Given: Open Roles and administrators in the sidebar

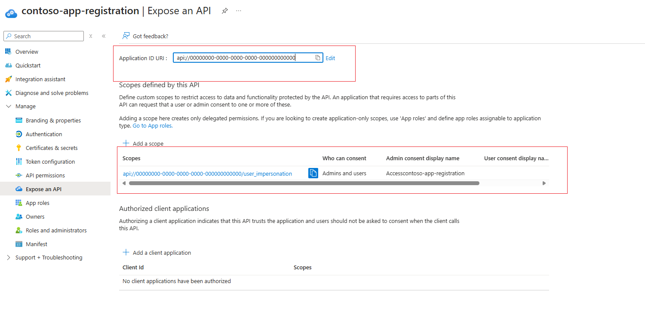Looking at the screenshot, I should coord(56,230).
